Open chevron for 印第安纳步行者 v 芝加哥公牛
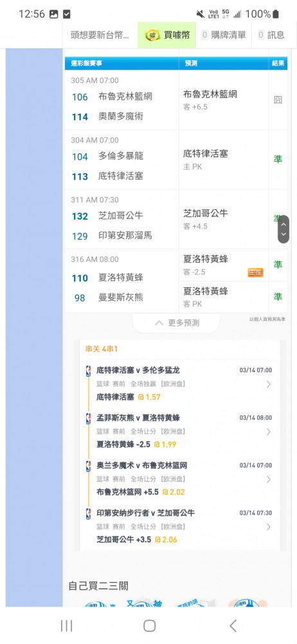The width and height of the screenshot is (297, 644). pos(269,527)
